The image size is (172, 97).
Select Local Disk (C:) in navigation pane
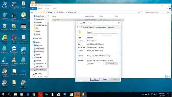pyautogui.click(x=41, y=64)
